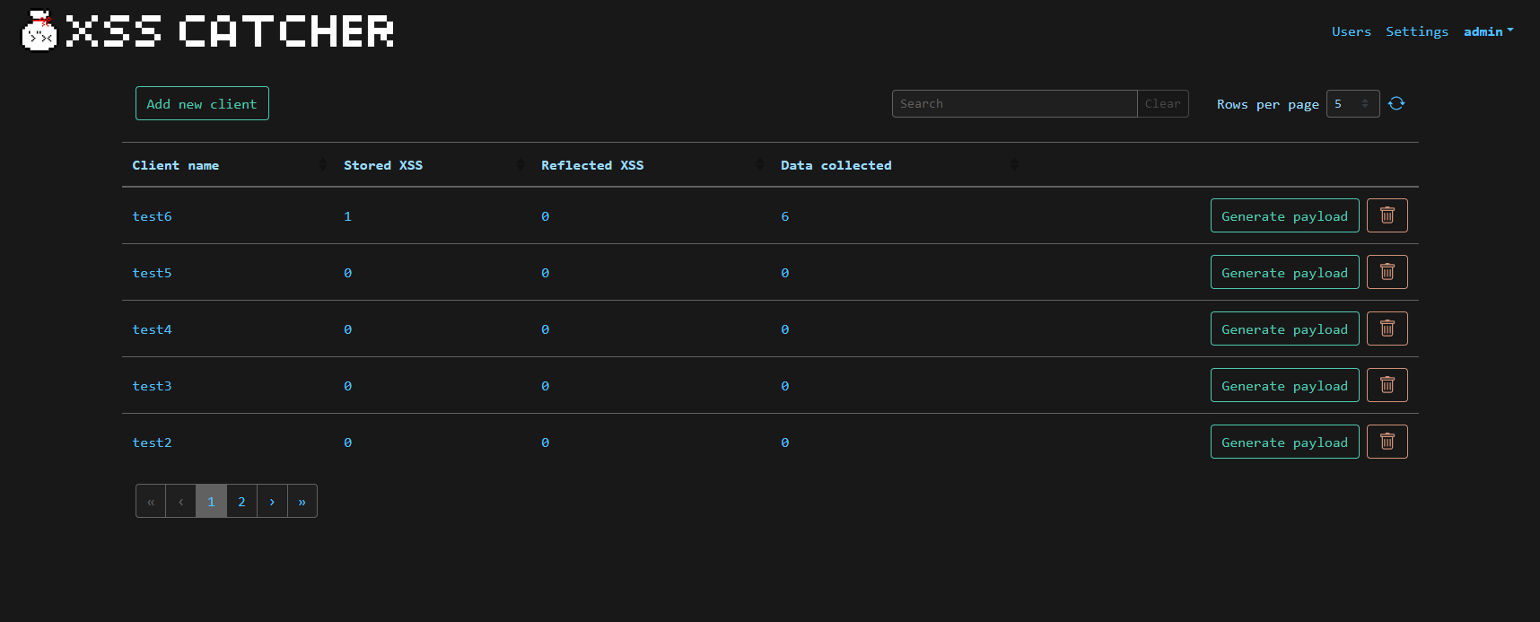Open Rows per page selector
1540x622 pixels.
point(1352,103)
